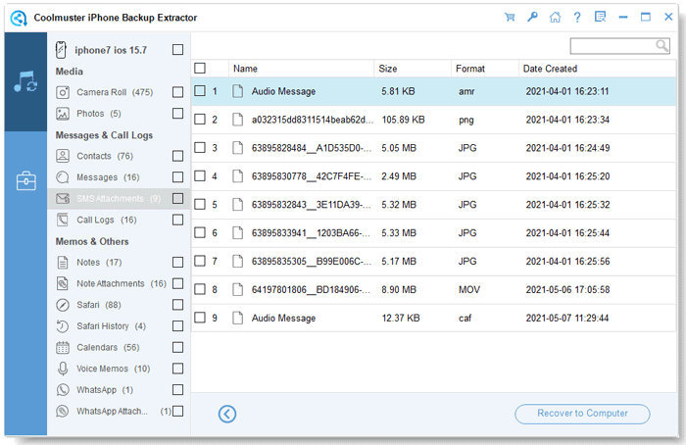Viewport: 686px width, 445px height.
Task: Toggle the select-all checkbox in table header
Action: point(200,68)
